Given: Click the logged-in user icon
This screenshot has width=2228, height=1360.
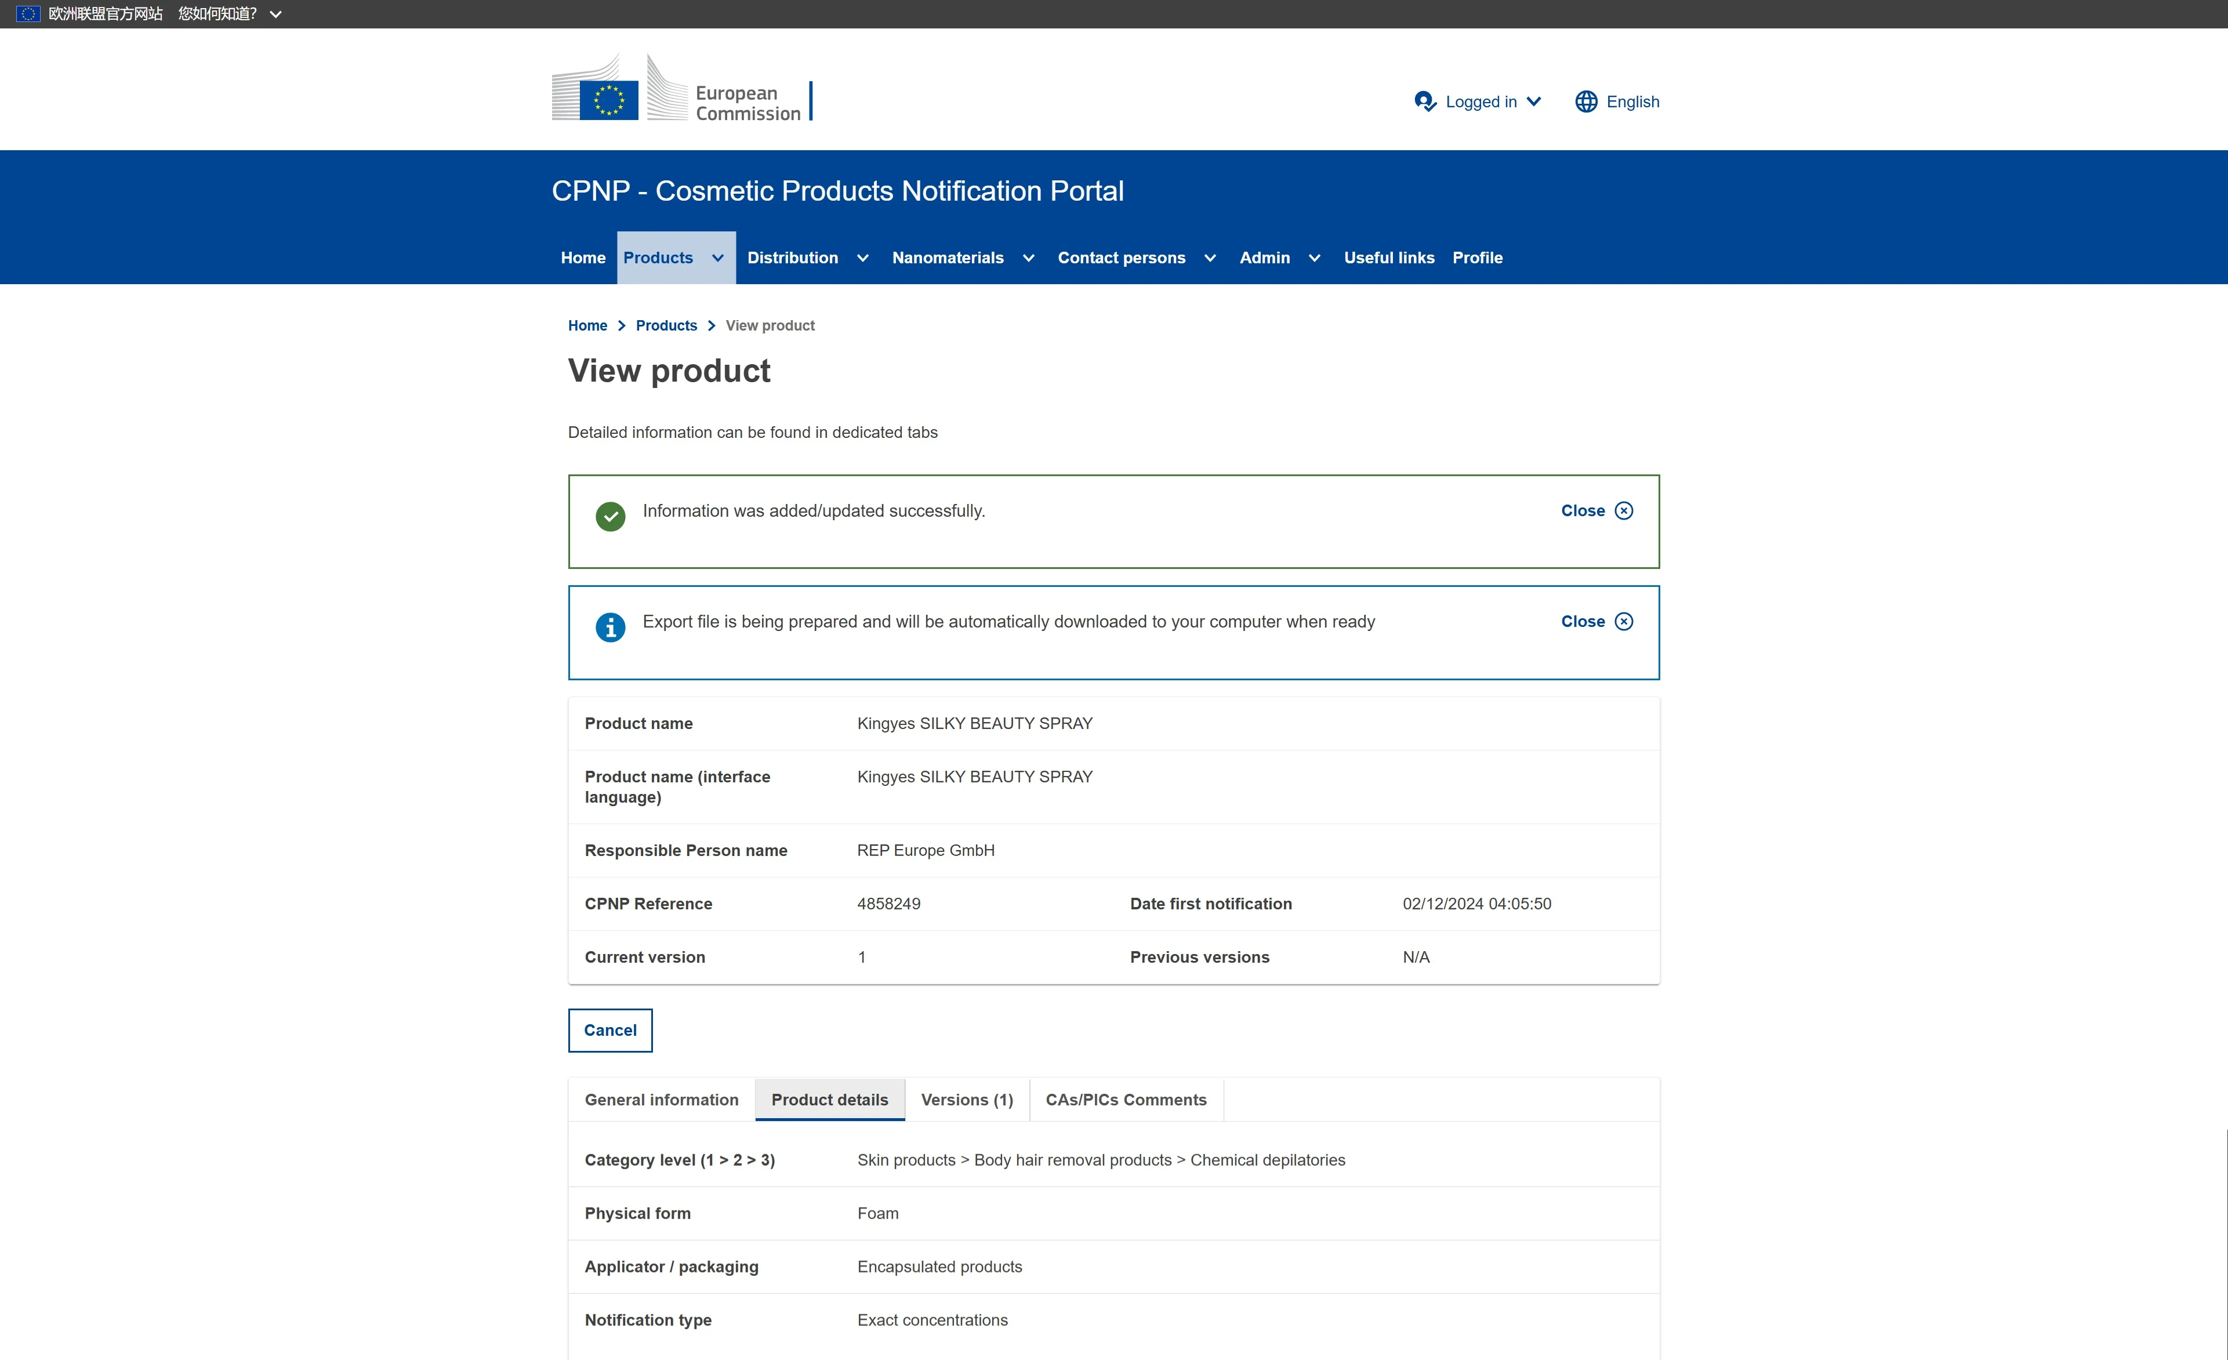Looking at the screenshot, I should pos(1425,101).
